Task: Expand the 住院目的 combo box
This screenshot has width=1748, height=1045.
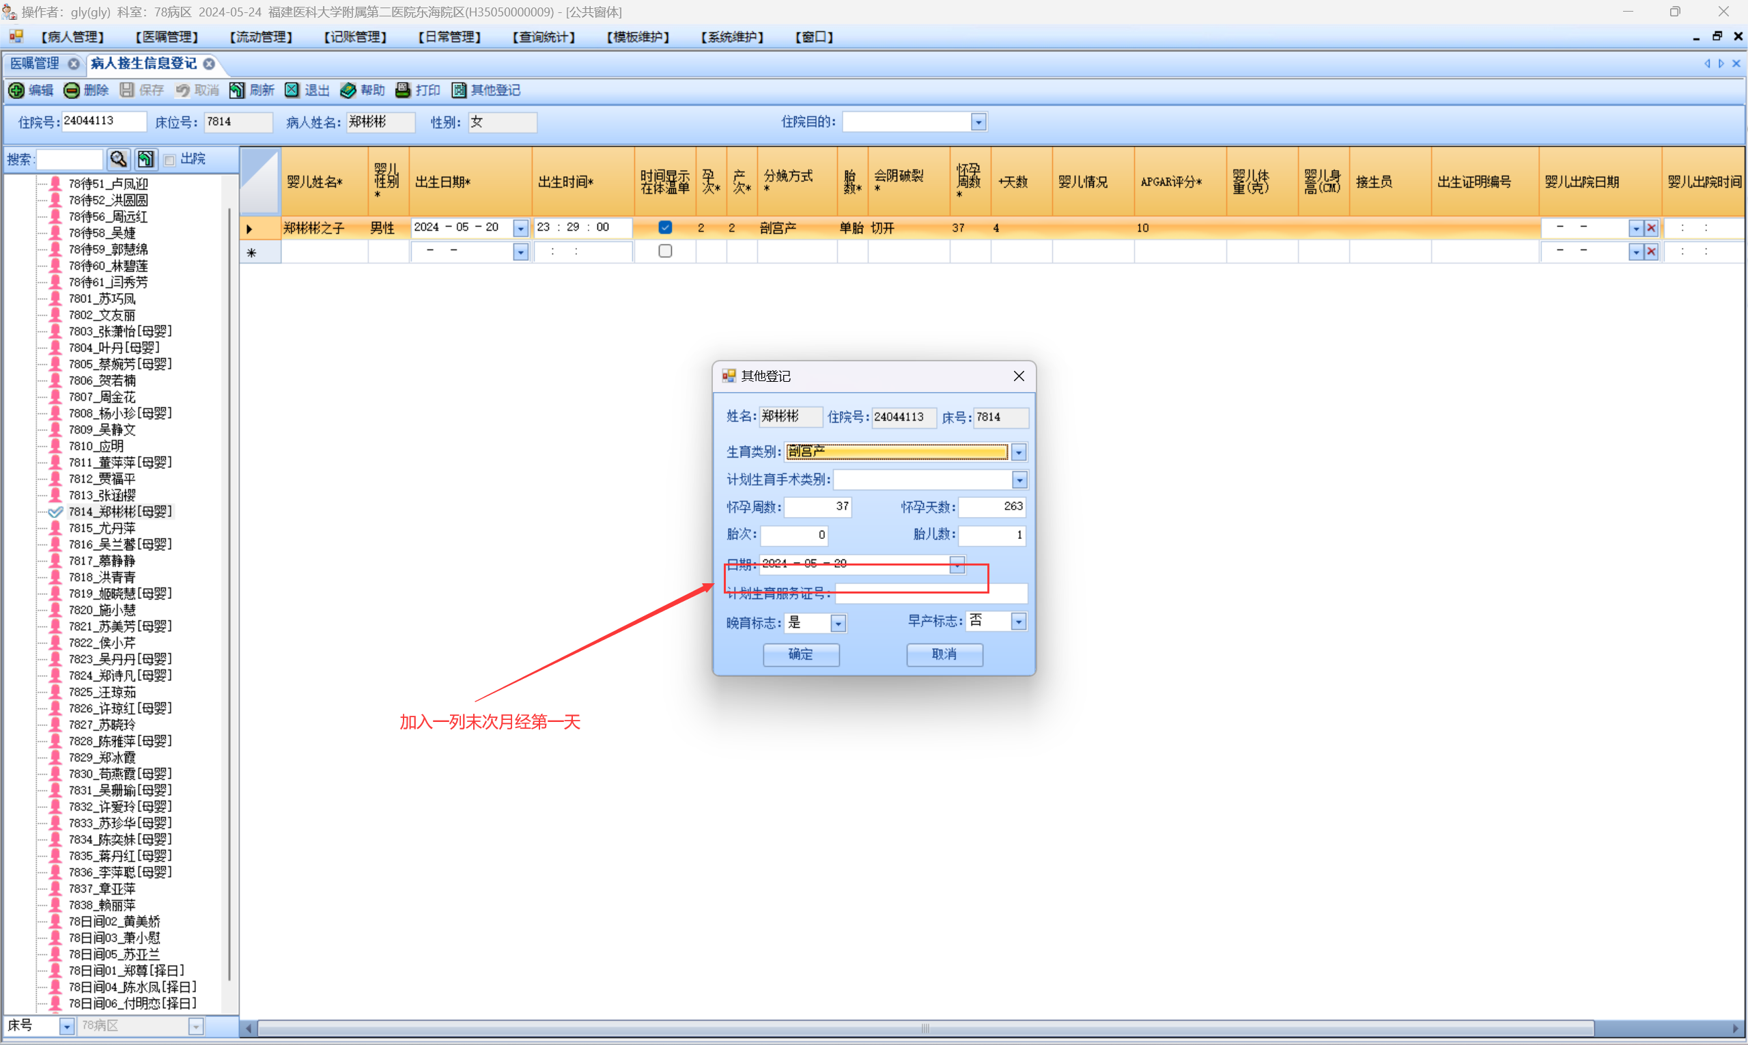Action: [x=978, y=122]
